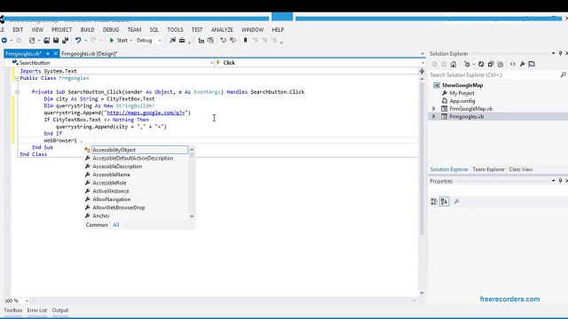Select AllowWebBrowserDrop suggestion

coord(118,207)
